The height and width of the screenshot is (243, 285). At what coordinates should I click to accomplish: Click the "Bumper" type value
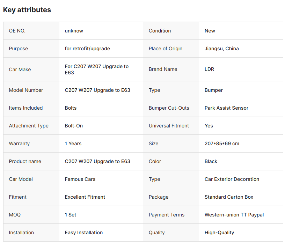click(213, 90)
